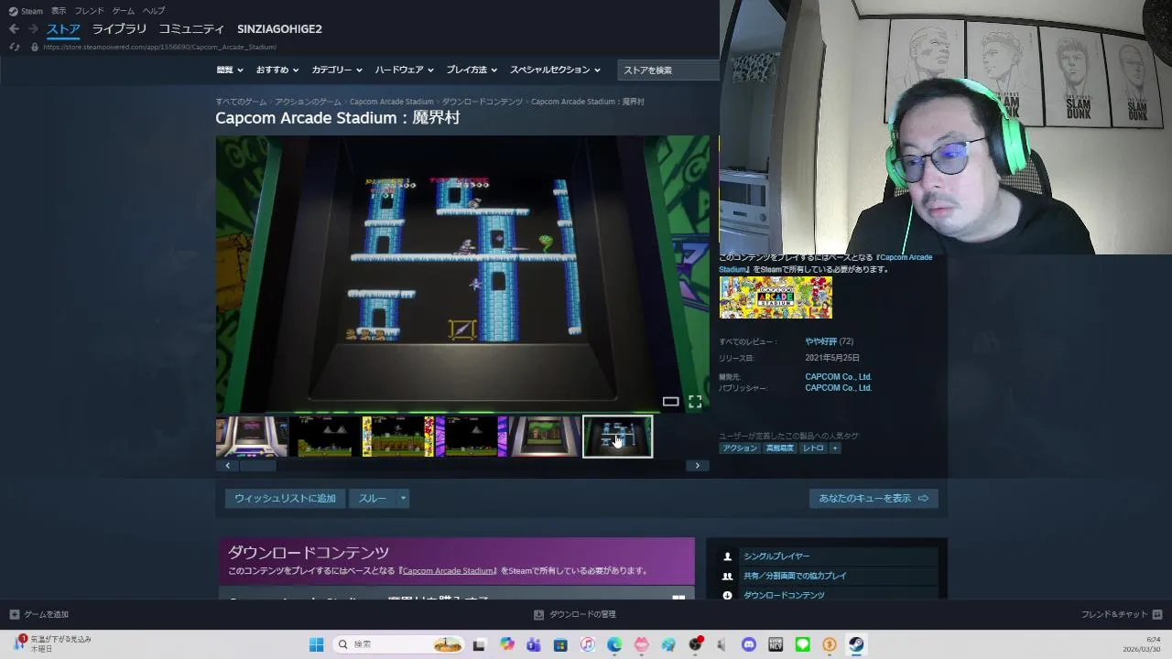Screen dimensions: 1172x659
Task: Open フレンド&チャット panel
Action: pyautogui.click(x=1121, y=614)
